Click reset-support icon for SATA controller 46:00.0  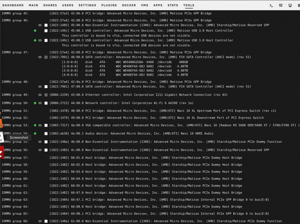point(40,57)
